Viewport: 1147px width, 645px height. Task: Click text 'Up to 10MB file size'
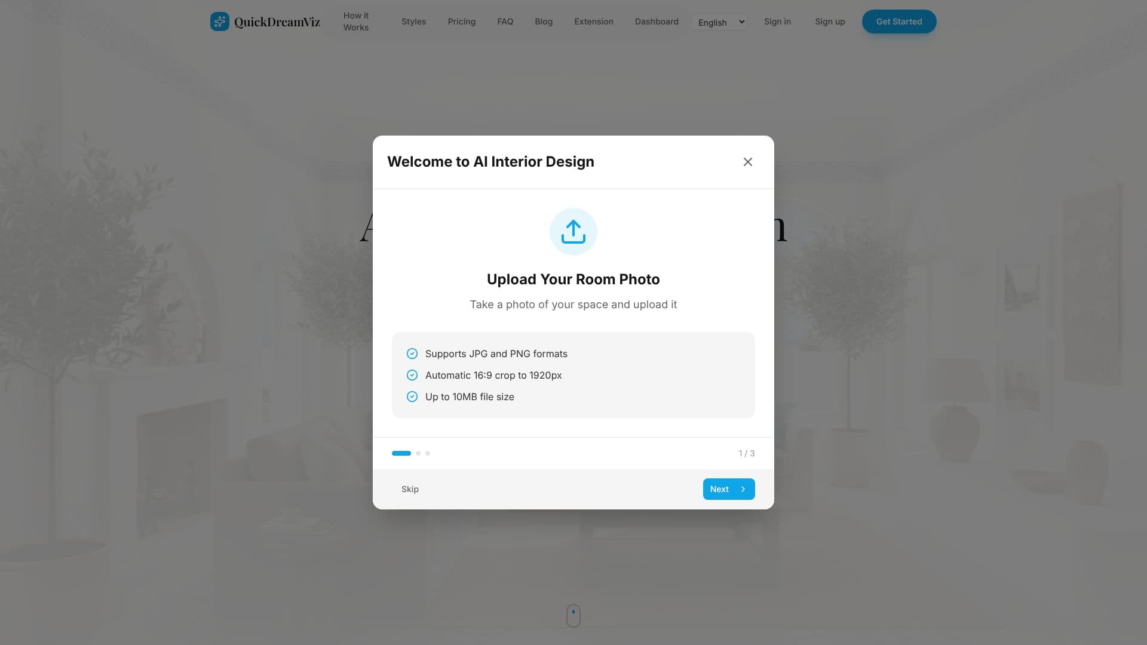pos(470,397)
